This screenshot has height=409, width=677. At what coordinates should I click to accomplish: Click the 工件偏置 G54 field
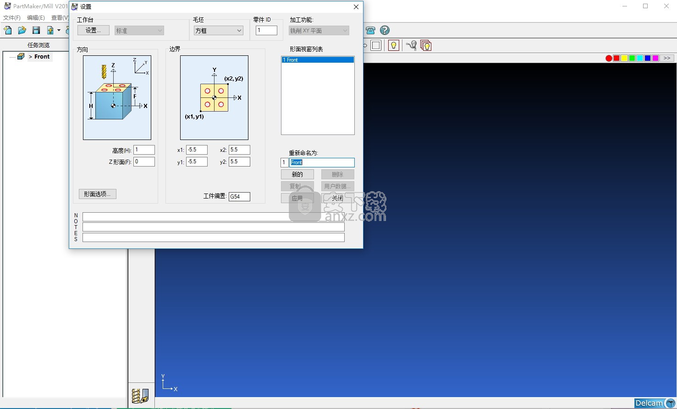click(239, 196)
